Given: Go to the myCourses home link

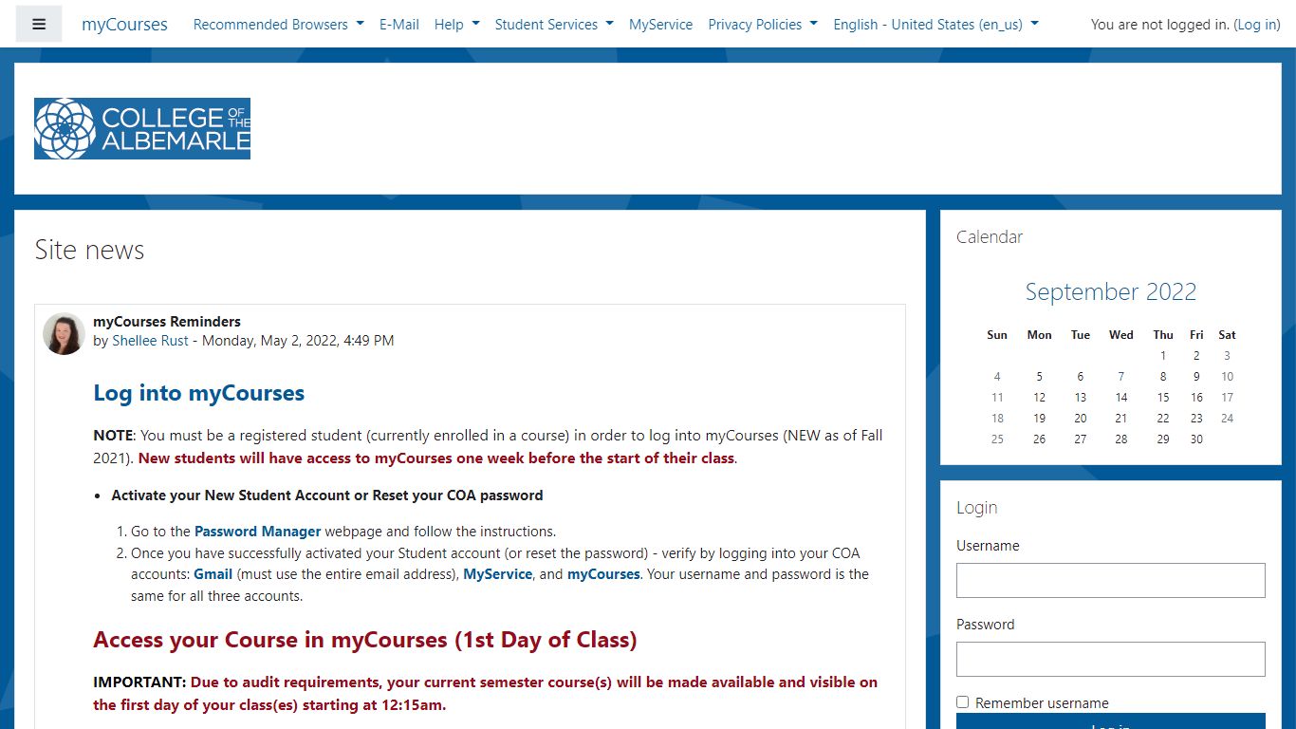Looking at the screenshot, I should pos(124,24).
